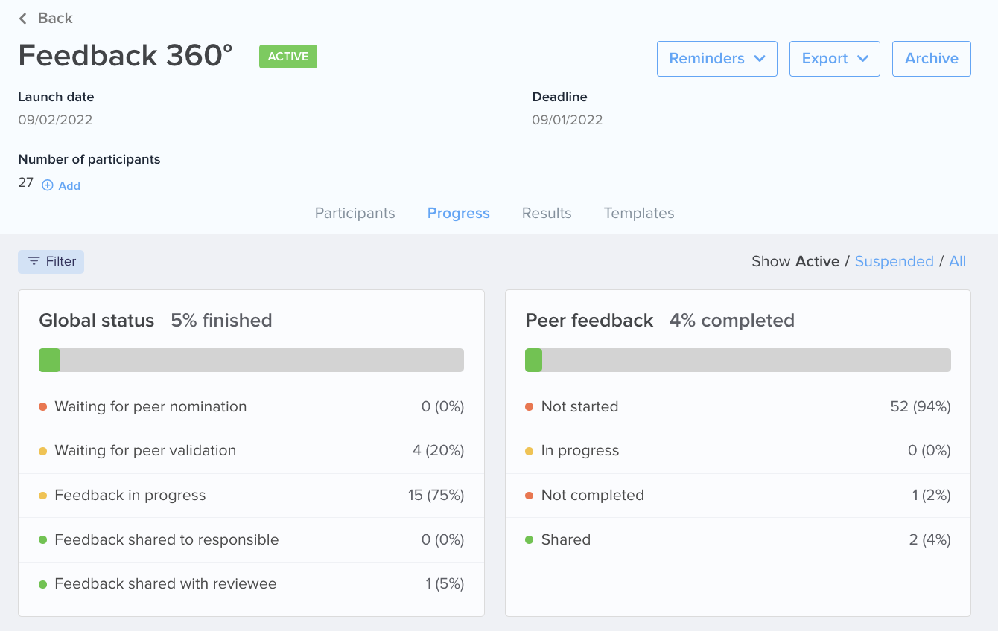The width and height of the screenshot is (998, 631).
Task: Click the deadline date 09/01/2022
Action: (568, 120)
